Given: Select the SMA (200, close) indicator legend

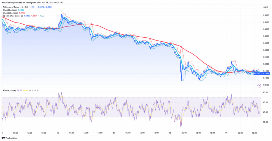Looking at the screenshot, I should pos(14,13).
